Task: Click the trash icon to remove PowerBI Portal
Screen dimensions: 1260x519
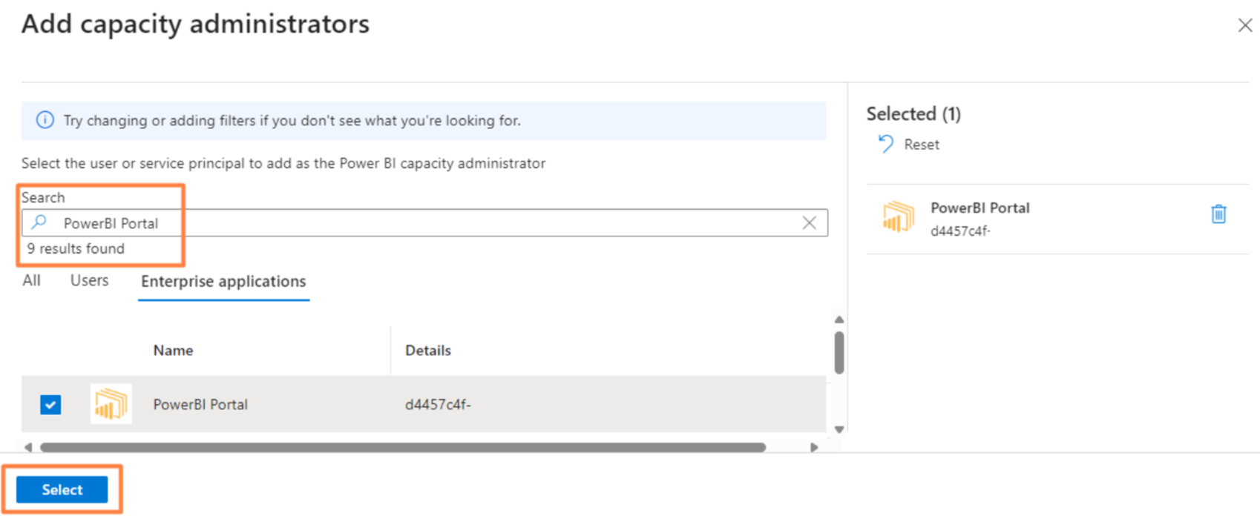Action: coord(1218,214)
